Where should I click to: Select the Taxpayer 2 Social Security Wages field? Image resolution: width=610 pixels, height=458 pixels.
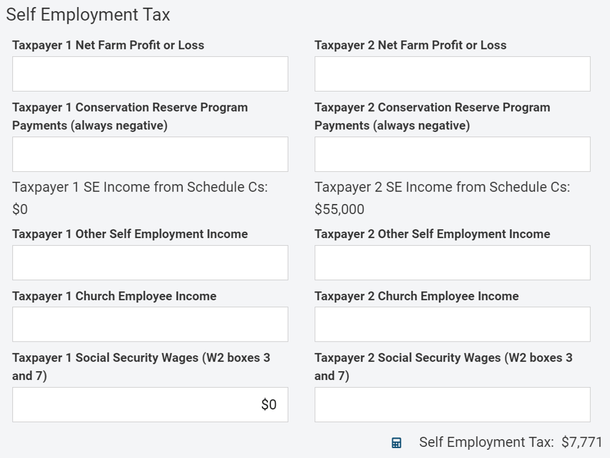click(x=452, y=404)
